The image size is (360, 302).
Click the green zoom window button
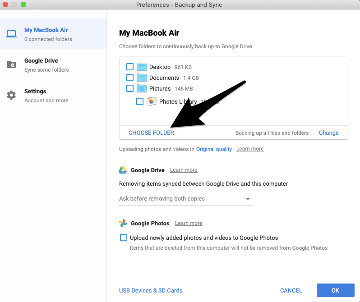(23, 5)
